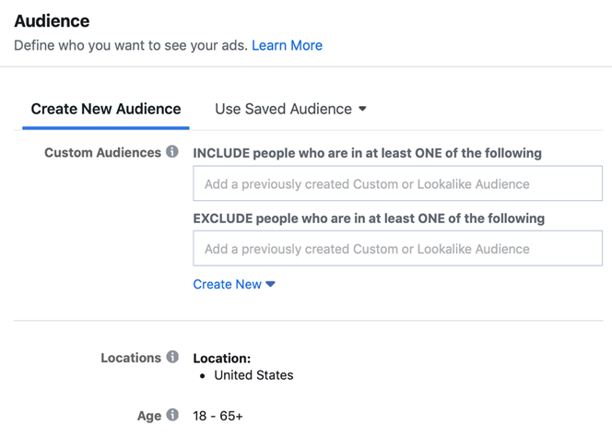
Task: Open the Learn More link
Action: 287,45
